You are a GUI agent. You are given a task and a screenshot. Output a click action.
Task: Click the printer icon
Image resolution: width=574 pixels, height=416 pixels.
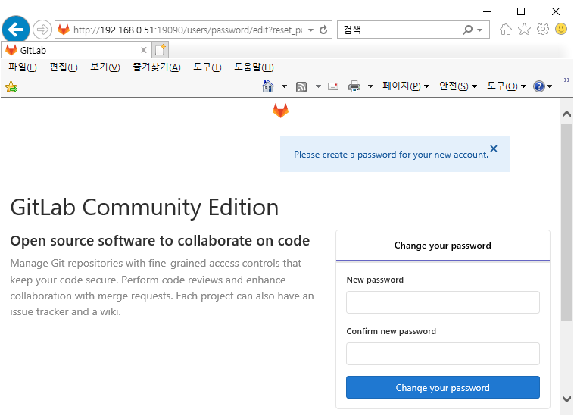coord(354,86)
